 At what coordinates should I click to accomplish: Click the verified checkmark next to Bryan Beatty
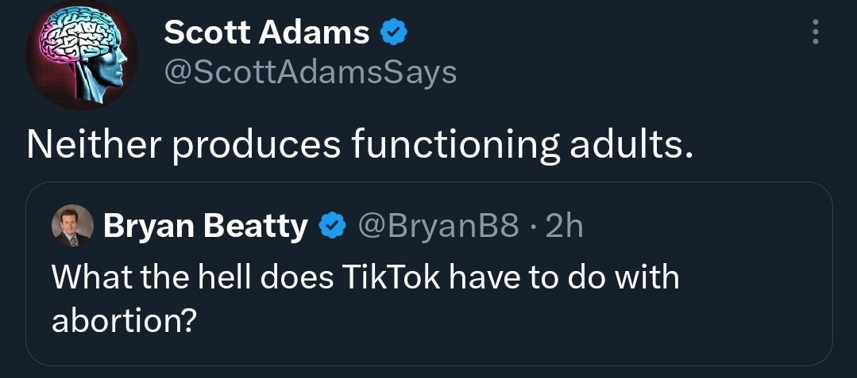[330, 228]
